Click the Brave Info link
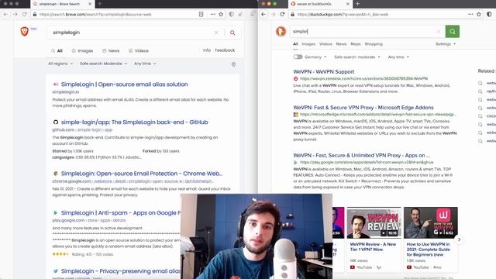 (x=207, y=50)
